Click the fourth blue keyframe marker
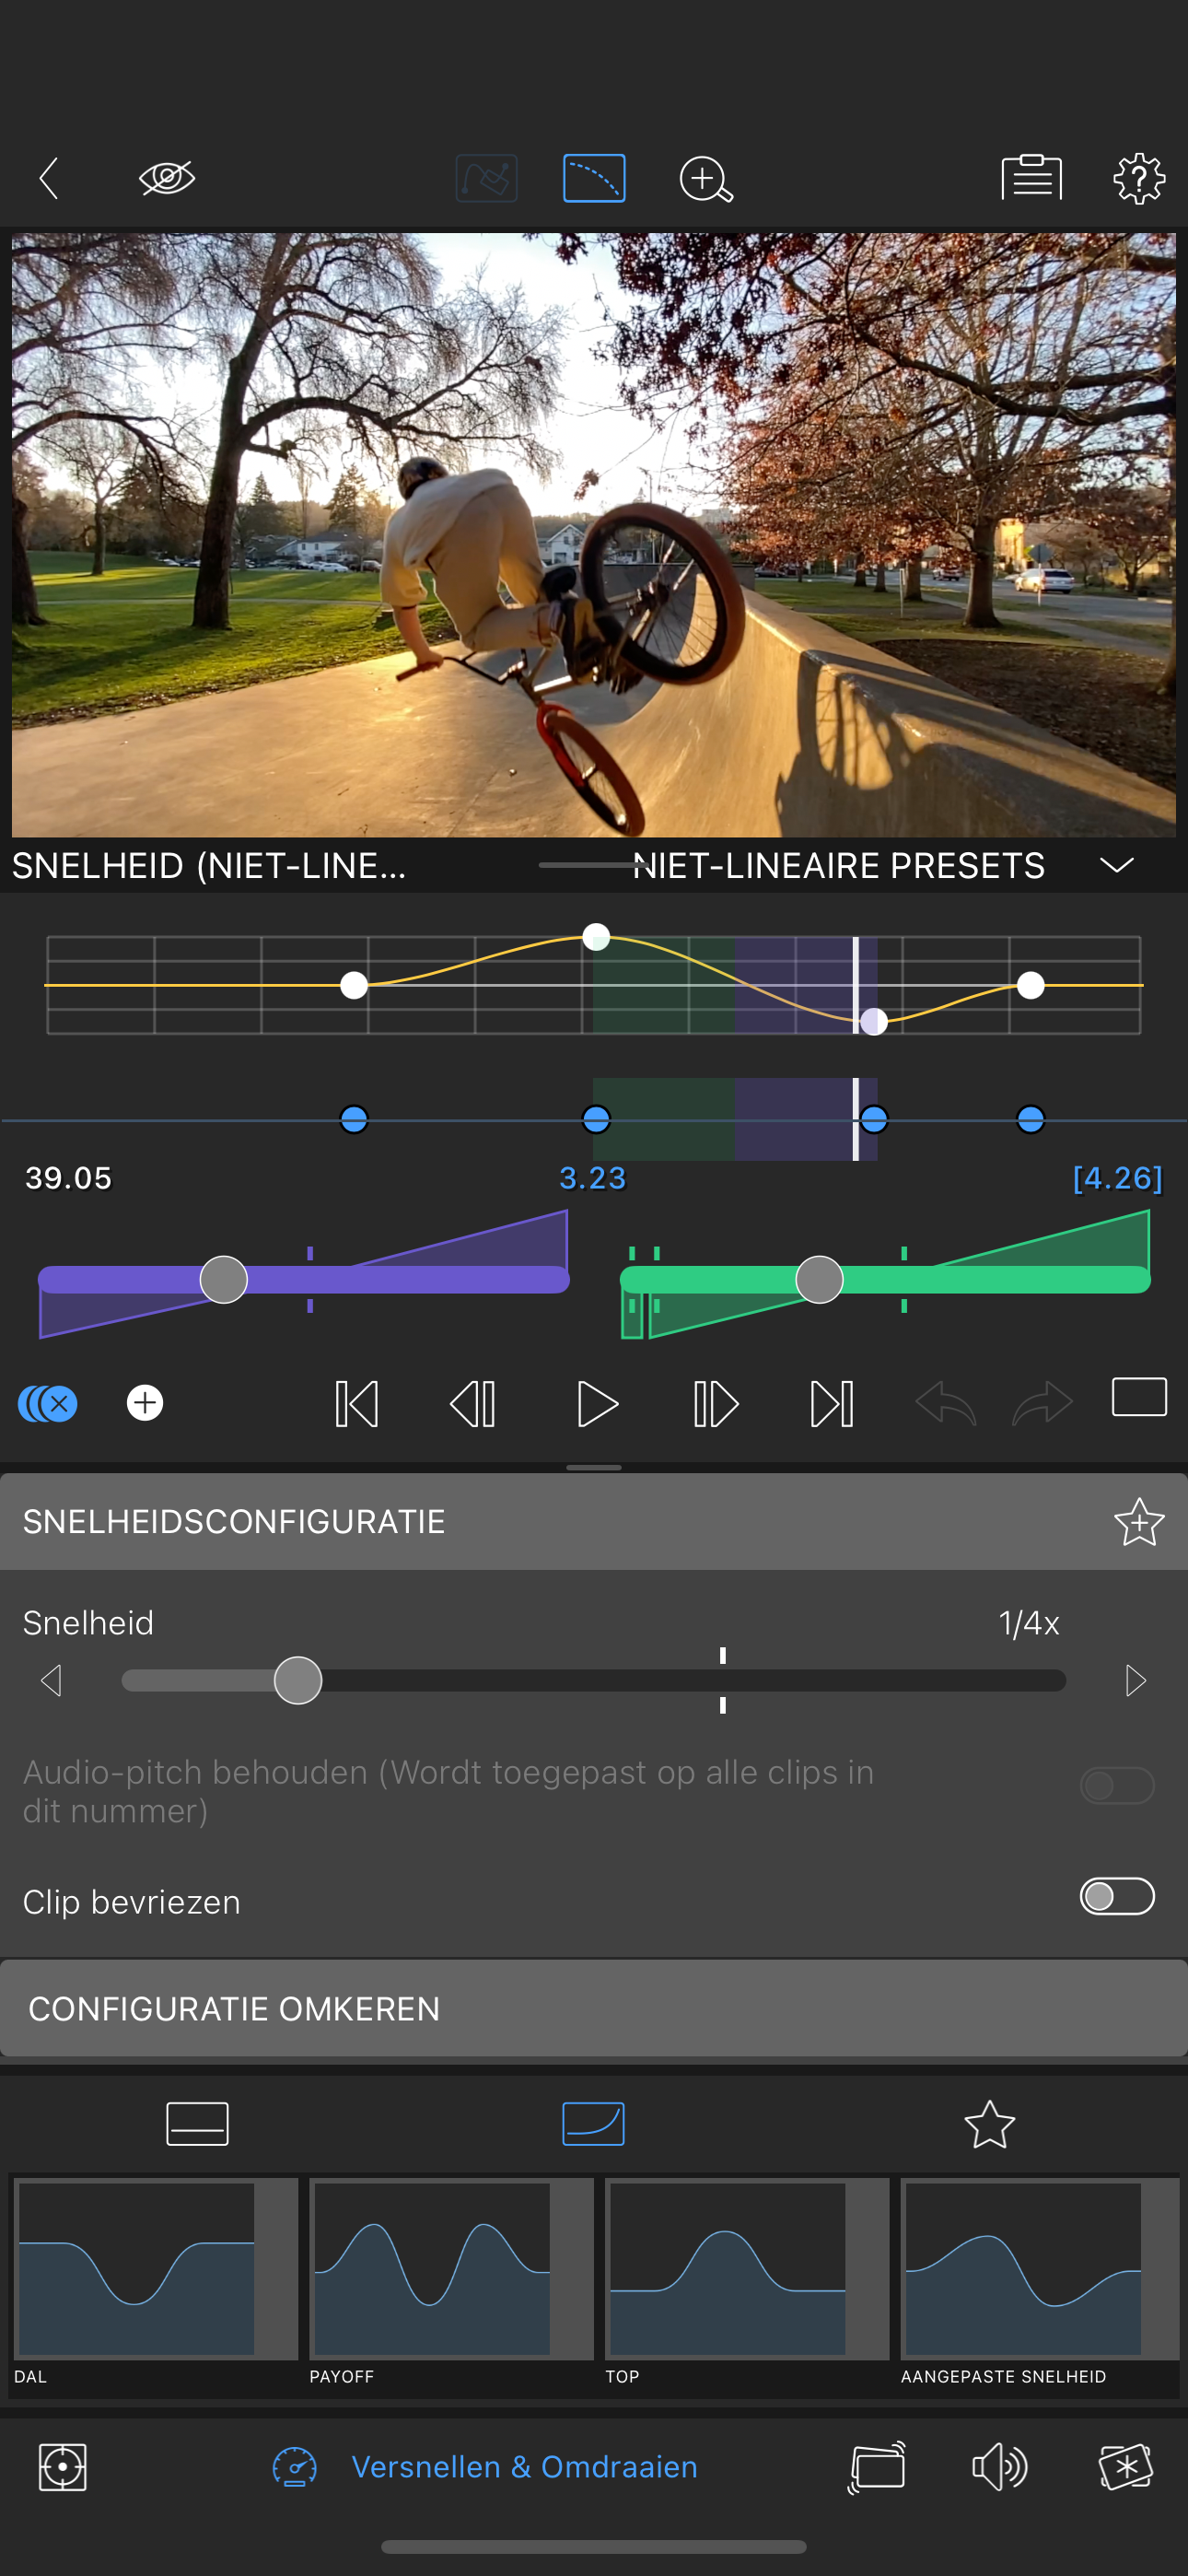The width and height of the screenshot is (1188, 2576). point(1030,1119)
